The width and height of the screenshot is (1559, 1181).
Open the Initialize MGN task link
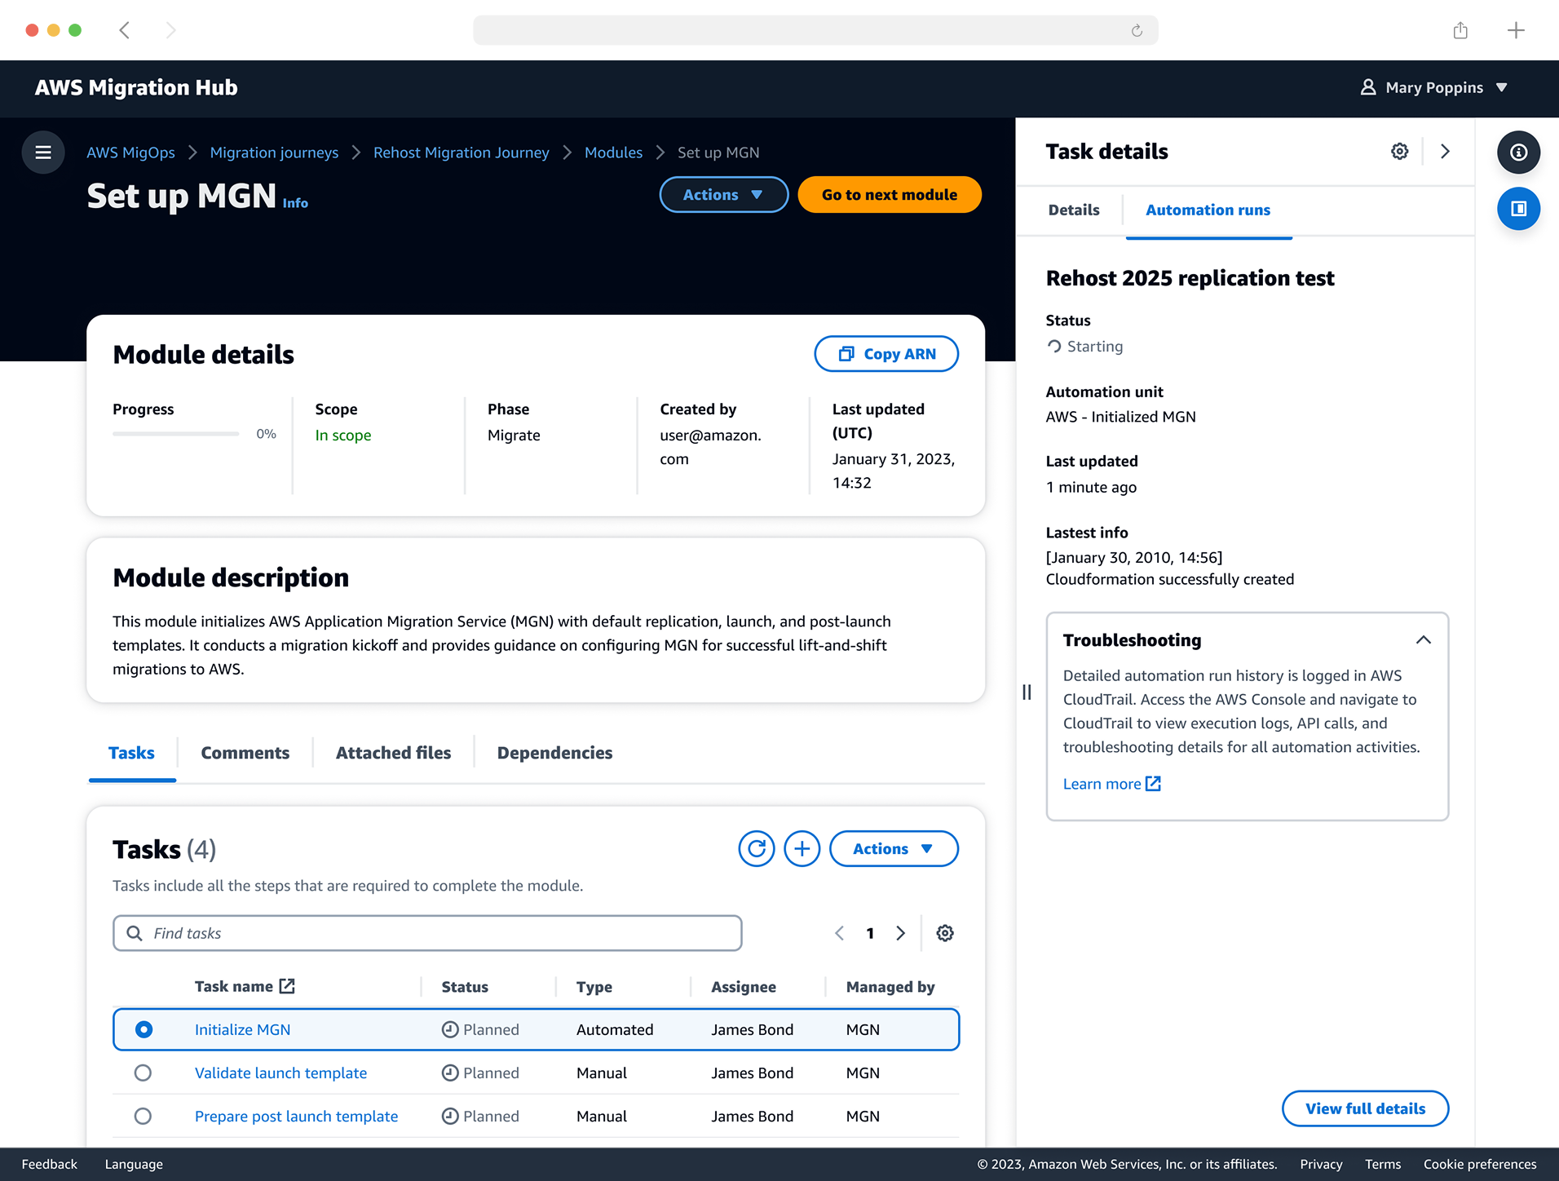coord(242,1029)
